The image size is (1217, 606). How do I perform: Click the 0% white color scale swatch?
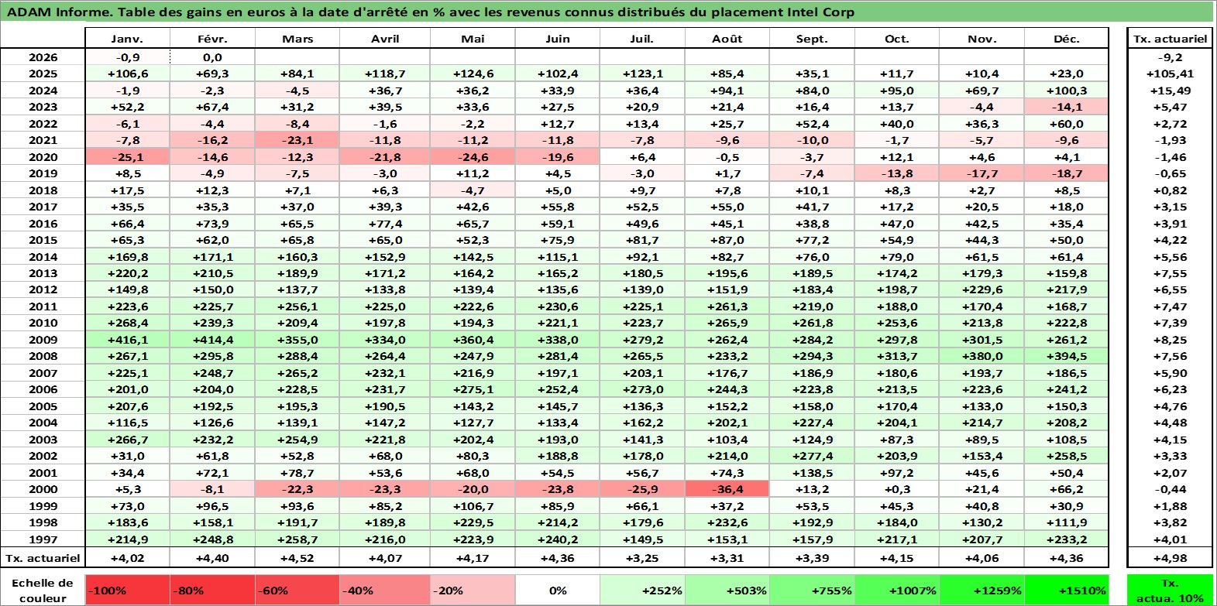(558, 590)
